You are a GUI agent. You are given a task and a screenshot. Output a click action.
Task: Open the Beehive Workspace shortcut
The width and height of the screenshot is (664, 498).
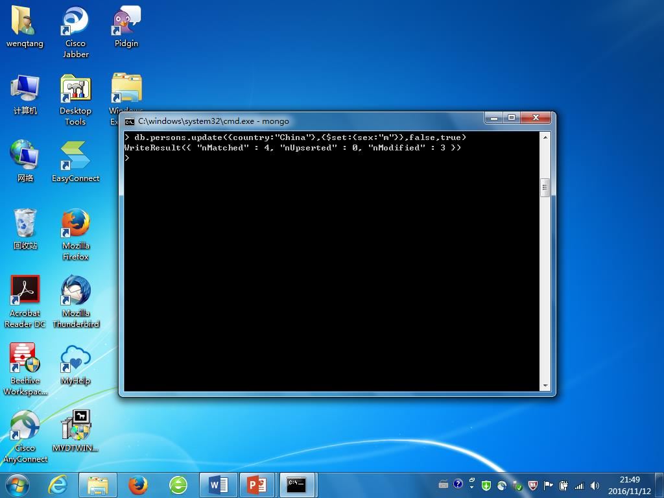click(25, 369)
